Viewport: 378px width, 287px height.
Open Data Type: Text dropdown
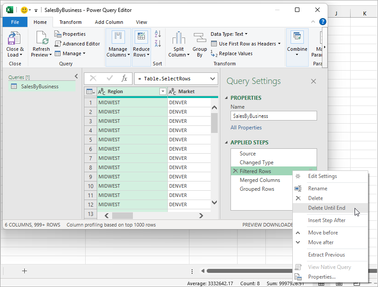point(229,34)
